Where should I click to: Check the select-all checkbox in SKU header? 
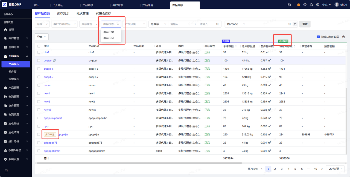(x=39, y=46)
